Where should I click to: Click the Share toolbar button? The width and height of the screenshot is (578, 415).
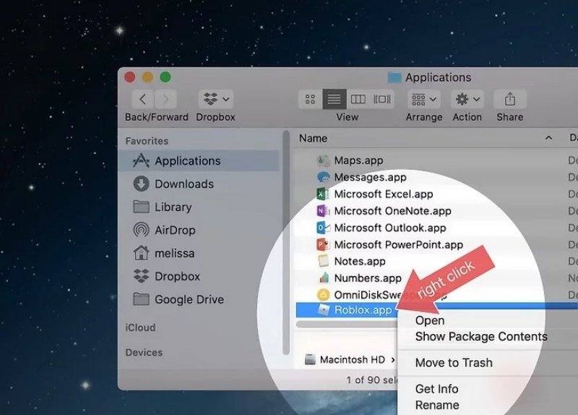pos(510,99)
